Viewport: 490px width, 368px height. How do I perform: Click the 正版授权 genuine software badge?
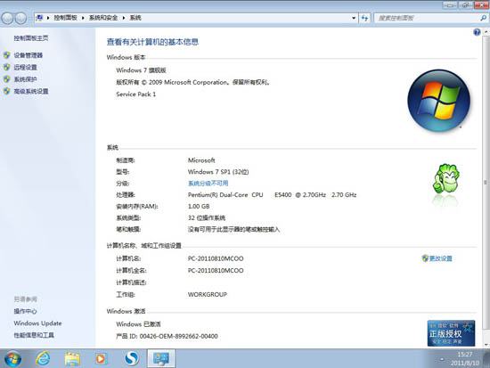pyautogui.click(x=452, y=333)
